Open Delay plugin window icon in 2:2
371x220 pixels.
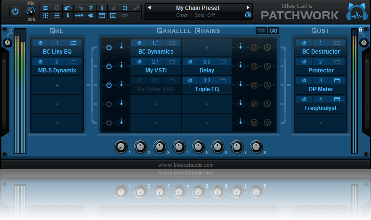tap(223, 62)
